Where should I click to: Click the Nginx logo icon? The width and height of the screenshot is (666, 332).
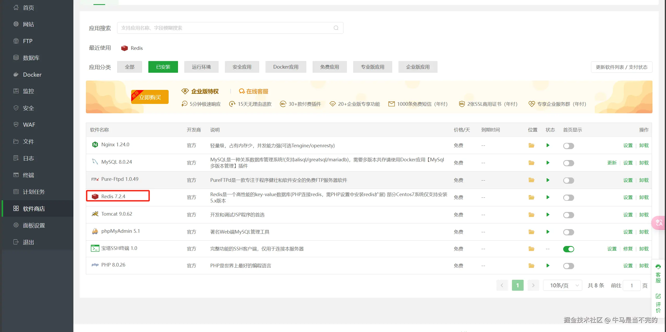point(95,145)
